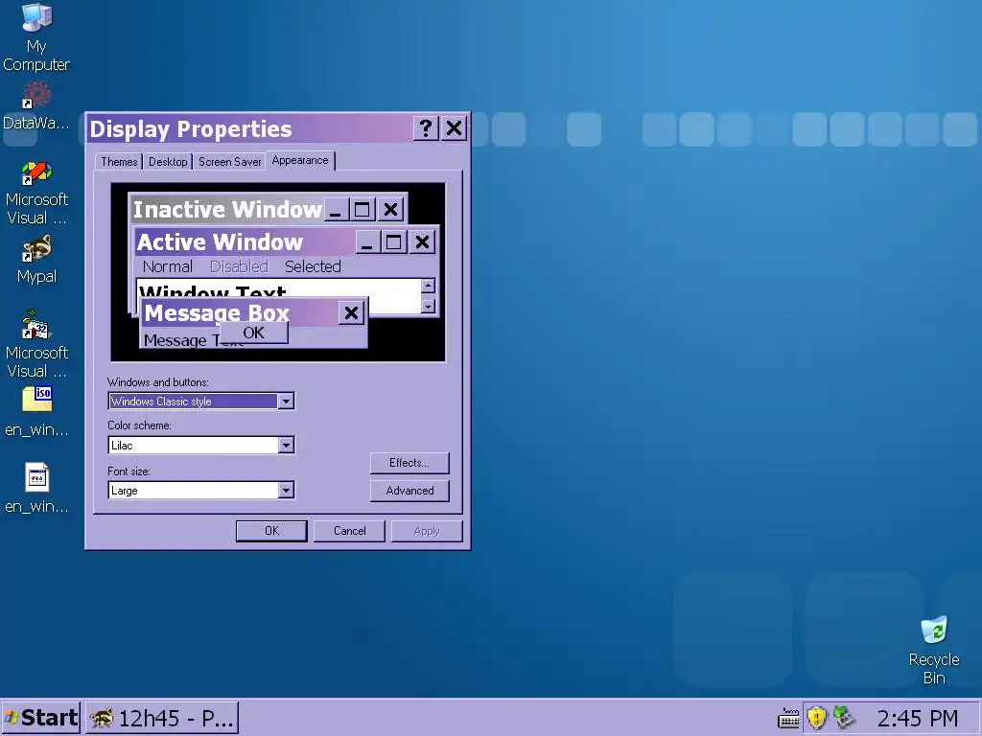982x736 pixels.
Task: Click the preview window scrollbar up arrow
Action: click(429, 286)
